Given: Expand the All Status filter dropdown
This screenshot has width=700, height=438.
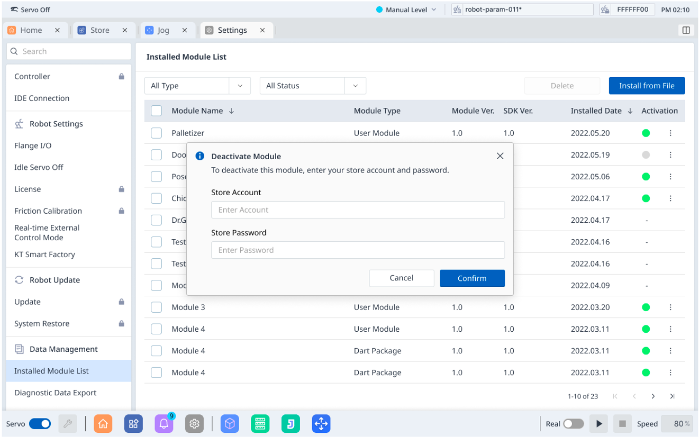Looking at the screenshot, I should pyautogui.click(x=313, y=86).
